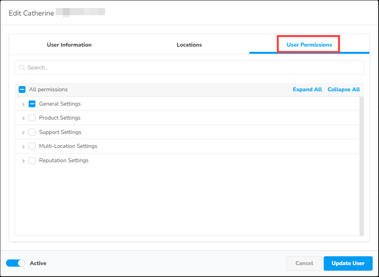Uncheck the All permissions checkbox
Screen dimensions: 379x277
[22, 89]
